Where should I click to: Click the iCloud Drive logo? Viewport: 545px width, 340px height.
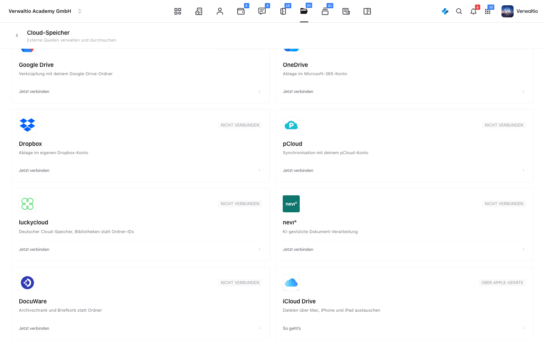(291, 283)
